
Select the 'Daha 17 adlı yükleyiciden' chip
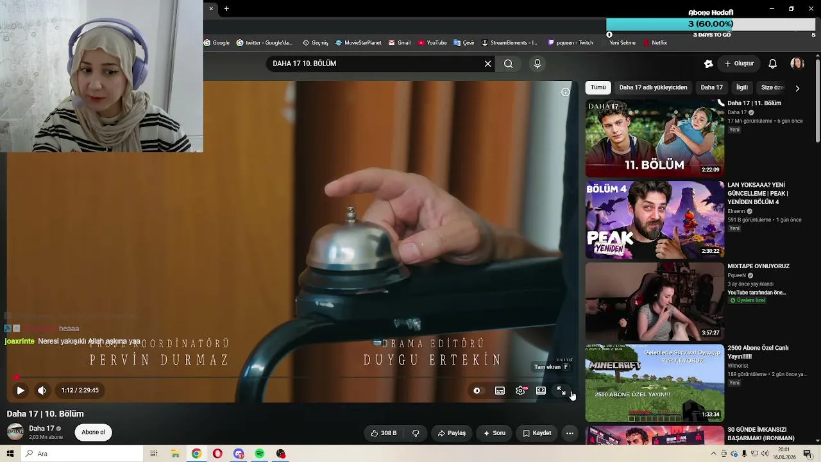point(653,87)
